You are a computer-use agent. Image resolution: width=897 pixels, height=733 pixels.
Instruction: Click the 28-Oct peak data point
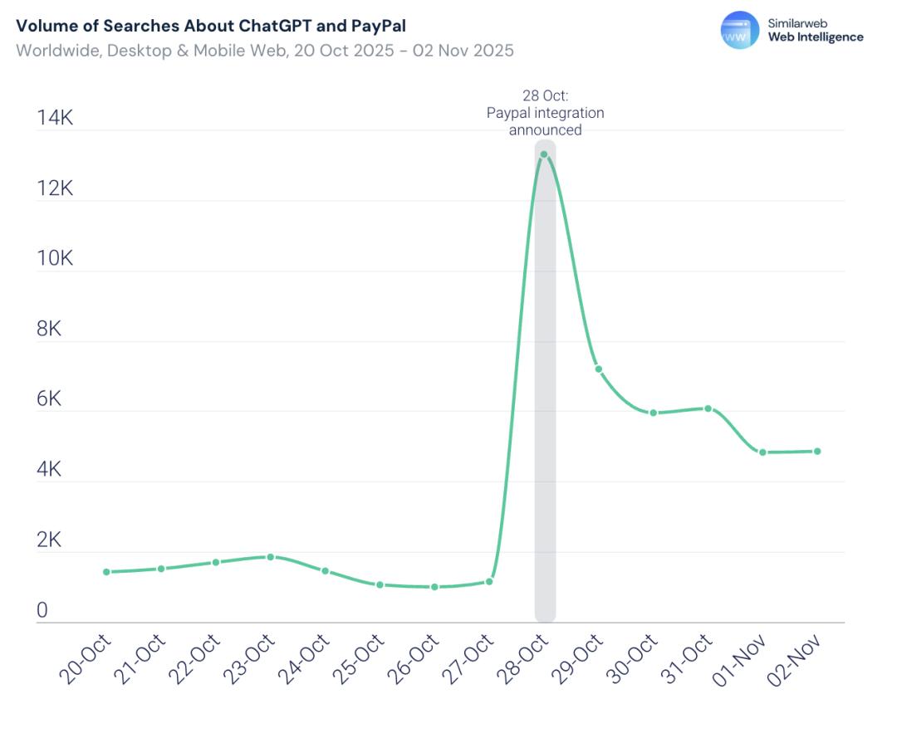click(544, 154)
